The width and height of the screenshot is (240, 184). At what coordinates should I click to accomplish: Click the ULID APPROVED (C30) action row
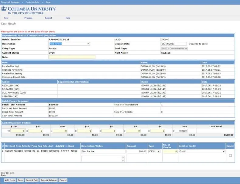click(118, 93)
